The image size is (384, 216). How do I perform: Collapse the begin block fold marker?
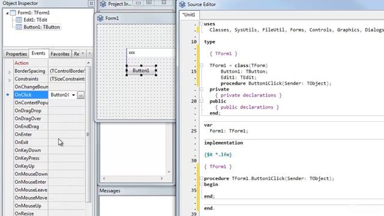coord(202,184)
